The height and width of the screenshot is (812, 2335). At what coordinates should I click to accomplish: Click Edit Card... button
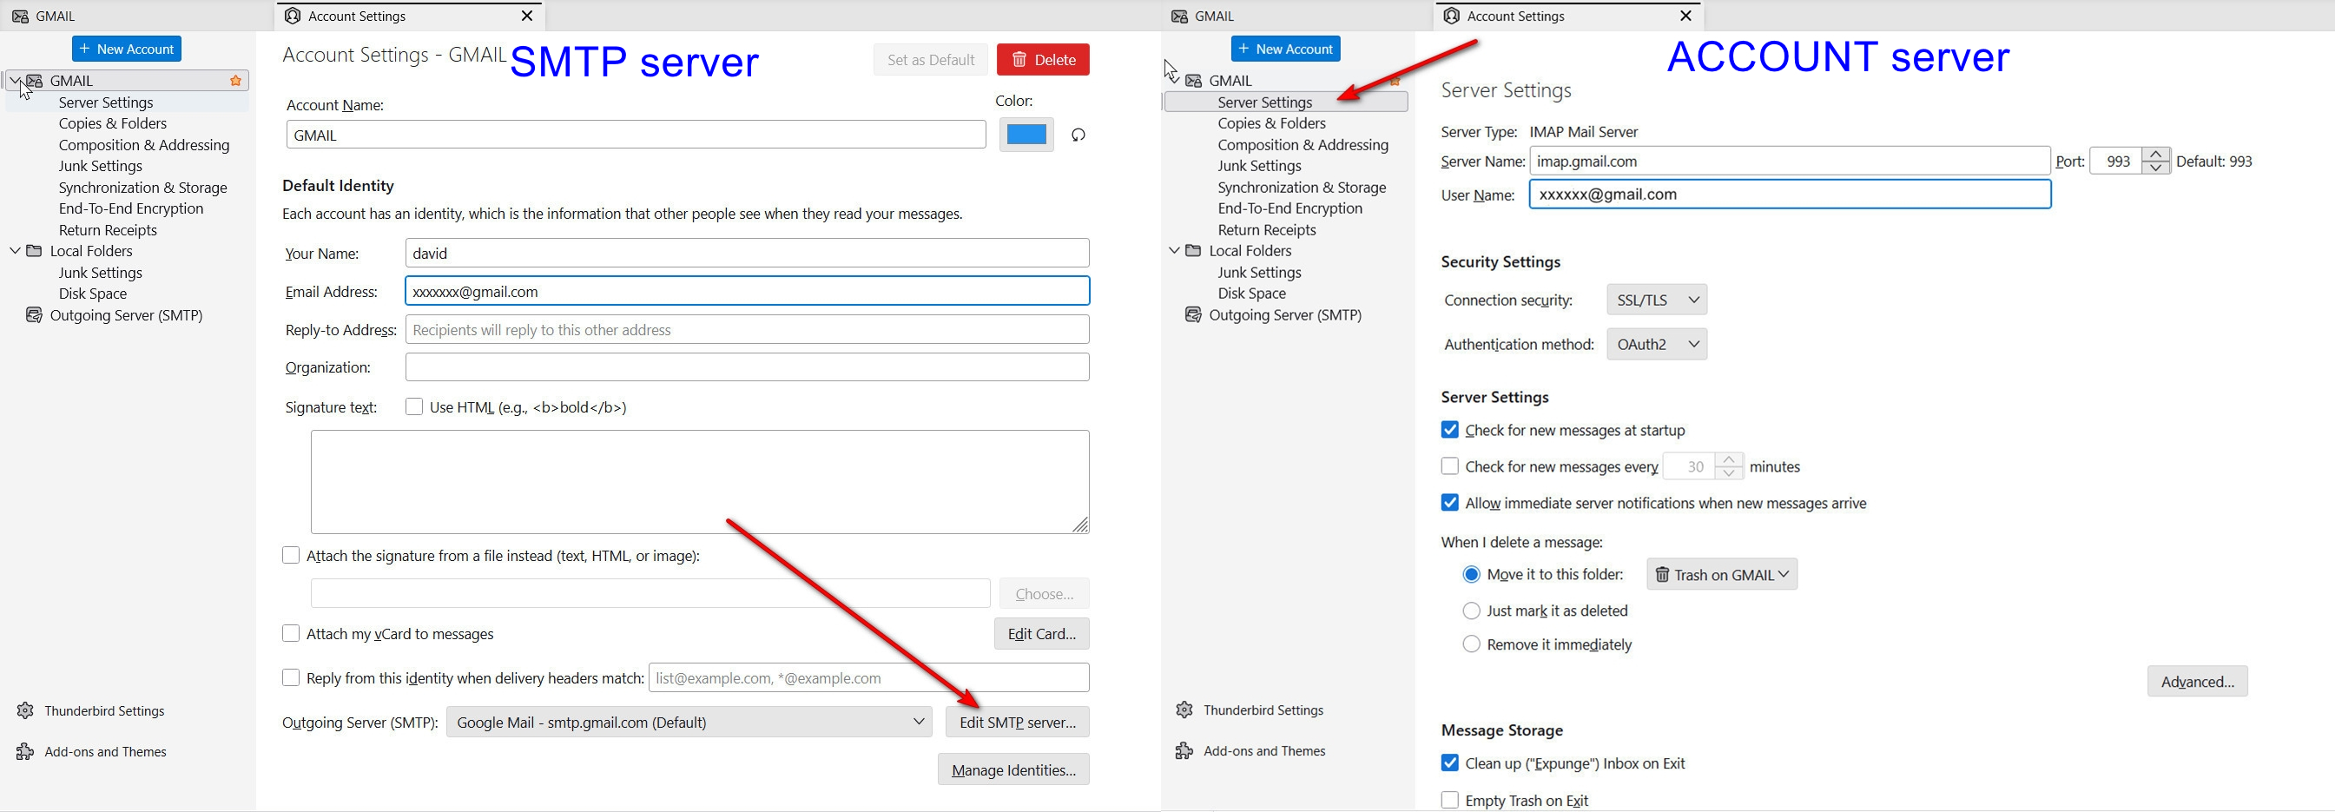[x=1041, y=634]
